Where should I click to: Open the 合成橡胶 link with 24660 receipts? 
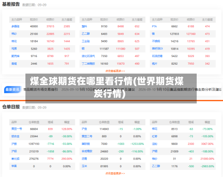pyautogui.click(x=87, y=151)
